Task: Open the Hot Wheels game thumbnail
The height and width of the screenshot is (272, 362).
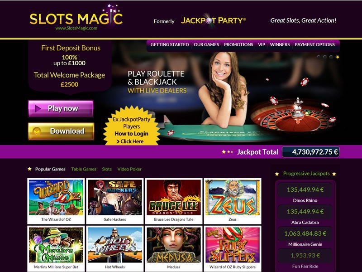Action: click(x=115, y=248)
